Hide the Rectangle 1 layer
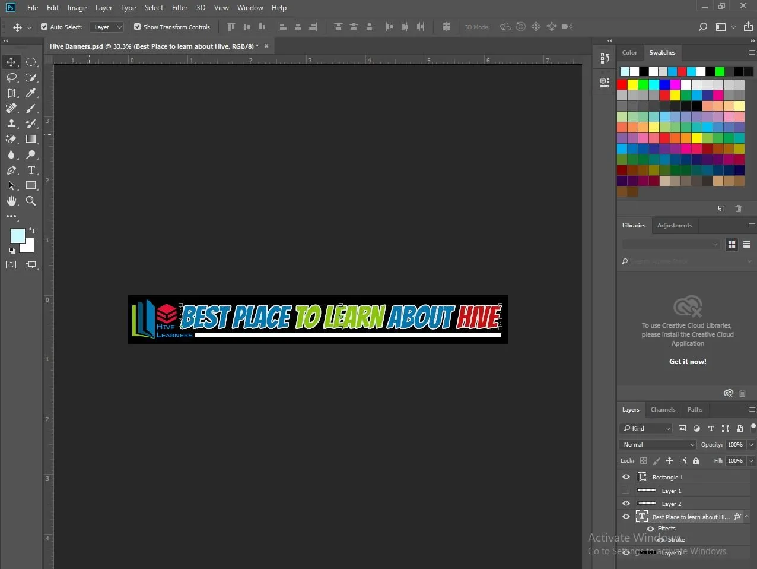The image size is (757, 569). click(x=626, y=477)
